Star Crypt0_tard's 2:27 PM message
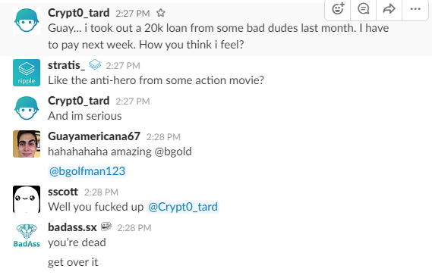 pos(161,13)
